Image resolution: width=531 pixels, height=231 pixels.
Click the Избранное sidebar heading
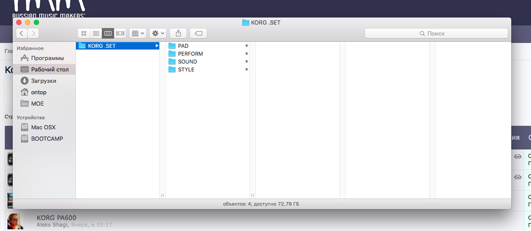pyautogui.click(x=30, y=48)
